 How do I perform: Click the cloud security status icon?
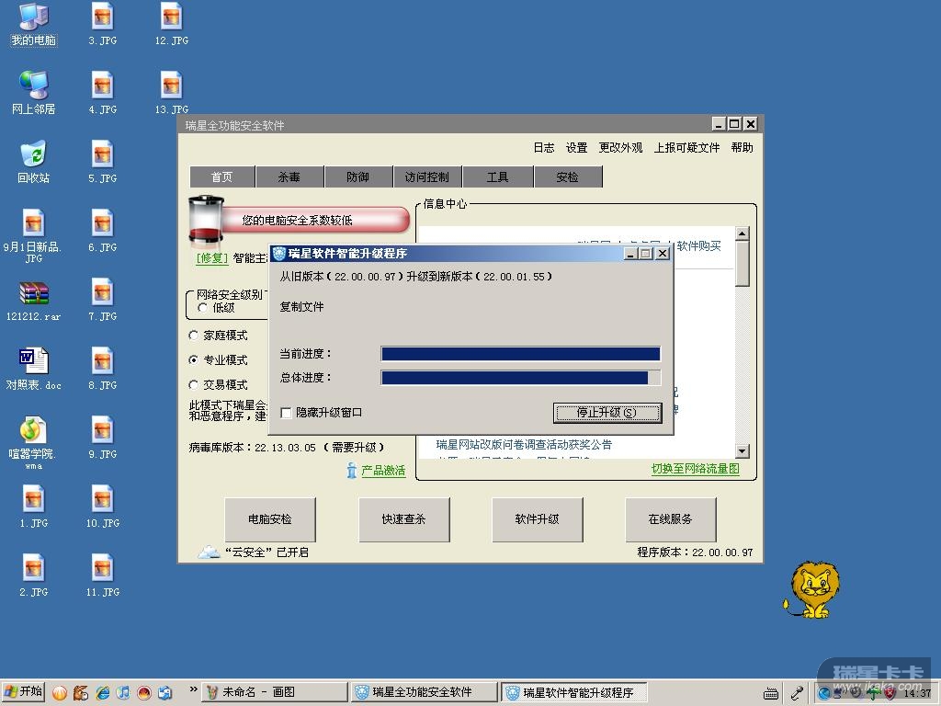(x=209, y=552)
